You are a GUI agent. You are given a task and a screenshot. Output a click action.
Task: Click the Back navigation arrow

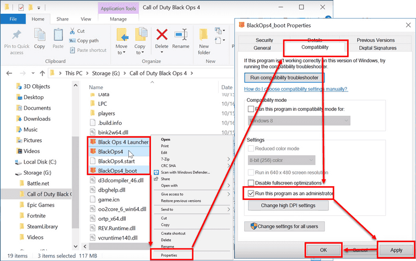(9, 73)
